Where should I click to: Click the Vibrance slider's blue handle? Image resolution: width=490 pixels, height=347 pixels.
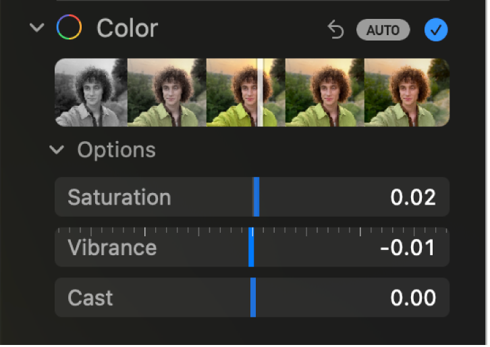[x=251, y=248]
